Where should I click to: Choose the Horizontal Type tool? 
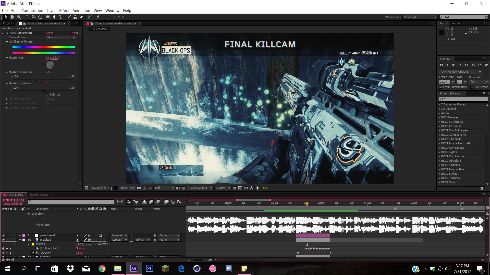(x=61, y=17)
